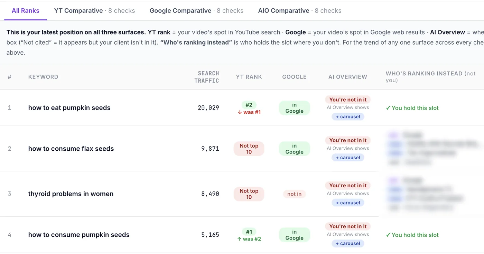Click row number 1
The height and width of the screenshot is (254, 484).
coord(9,108)
